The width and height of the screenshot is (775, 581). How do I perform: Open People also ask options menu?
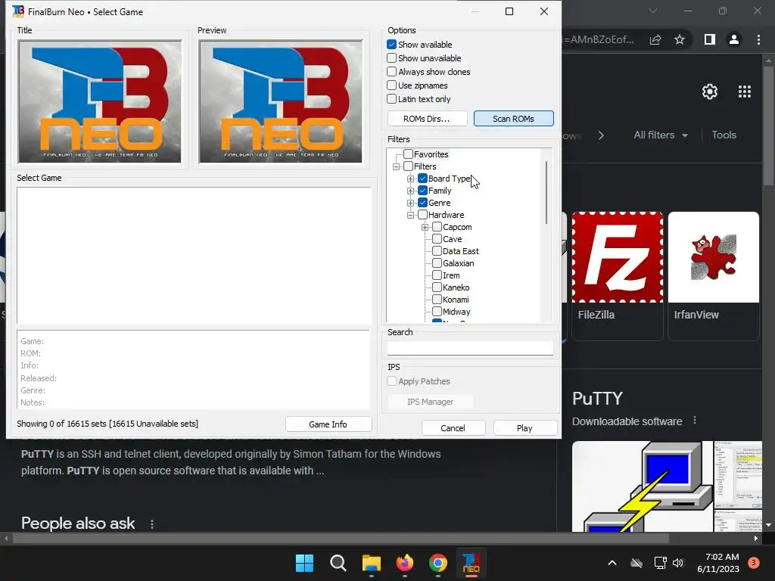tap(151, 524)
